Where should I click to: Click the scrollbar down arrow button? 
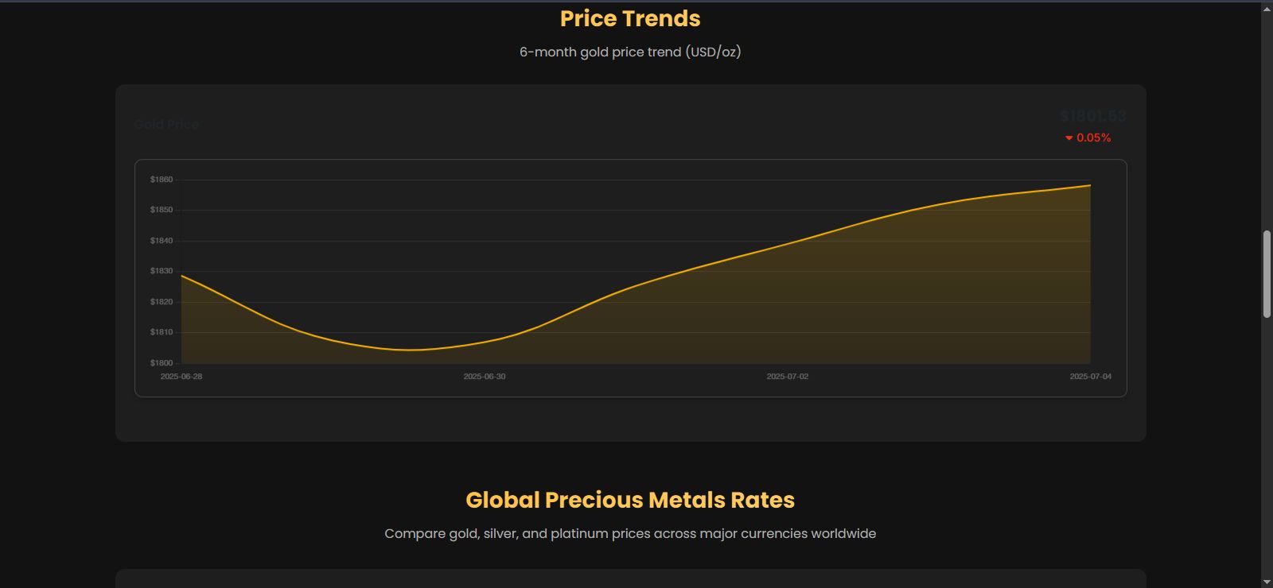(1267, 582)
